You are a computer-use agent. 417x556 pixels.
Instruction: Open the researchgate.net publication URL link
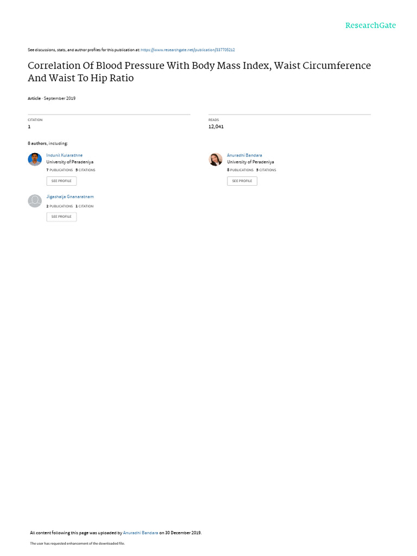click(187, 50)
